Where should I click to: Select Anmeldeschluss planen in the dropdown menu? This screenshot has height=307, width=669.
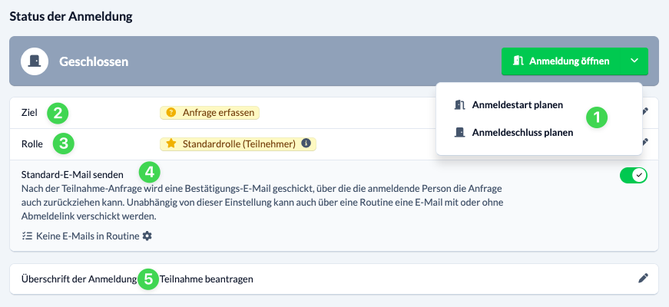click(x=522, y=132)
